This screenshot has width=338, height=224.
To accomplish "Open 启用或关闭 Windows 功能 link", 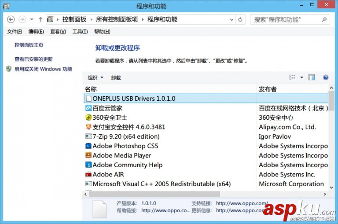I will (43, 69).
